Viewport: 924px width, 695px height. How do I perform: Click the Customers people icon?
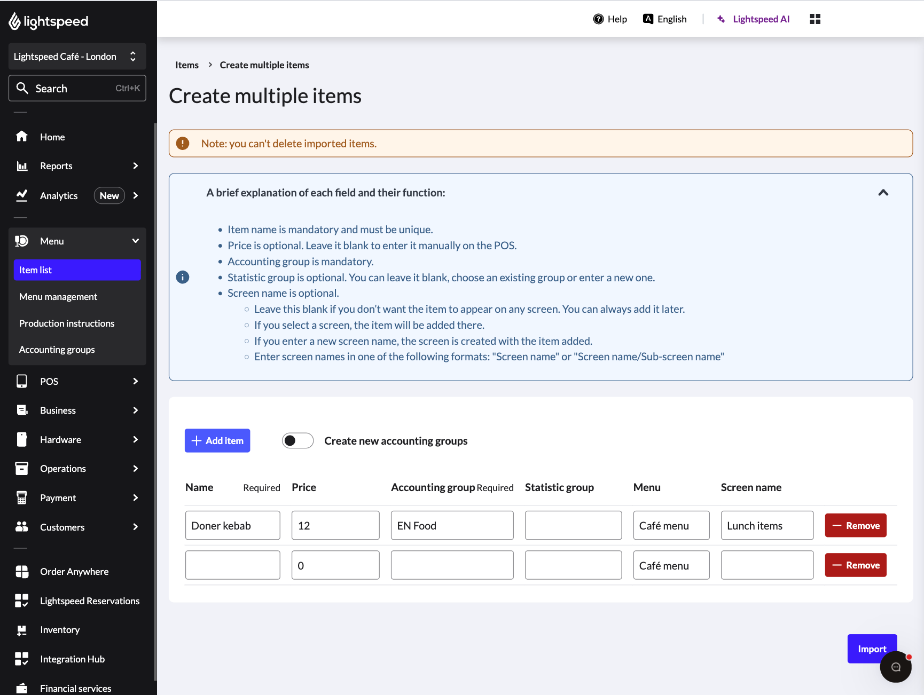pyautogui.click(x=22, y=527)
